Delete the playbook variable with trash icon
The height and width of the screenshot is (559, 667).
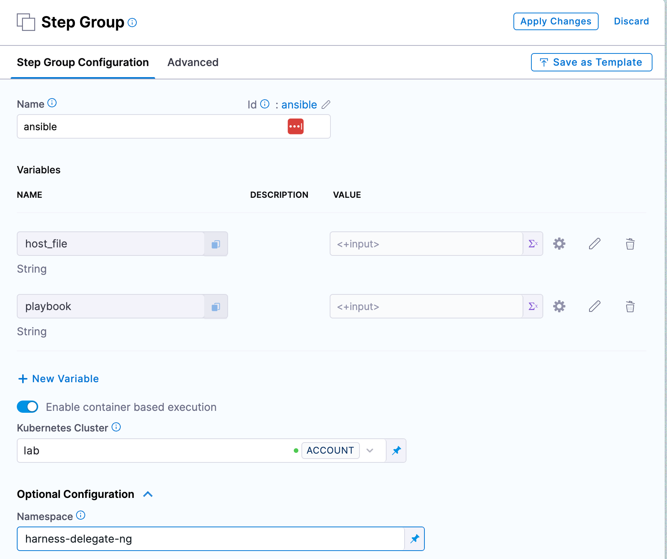[x=630, y=306]
